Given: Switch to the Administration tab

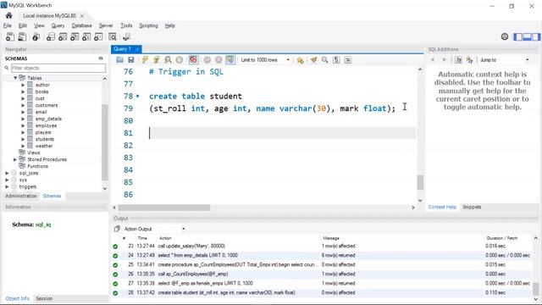Looking at the screenshot, I should [21, 196].
